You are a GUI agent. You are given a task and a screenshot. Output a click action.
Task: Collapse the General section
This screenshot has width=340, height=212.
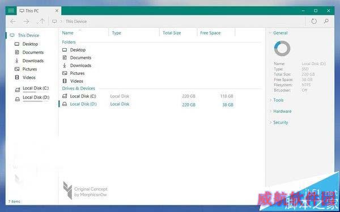pos(278,33)
